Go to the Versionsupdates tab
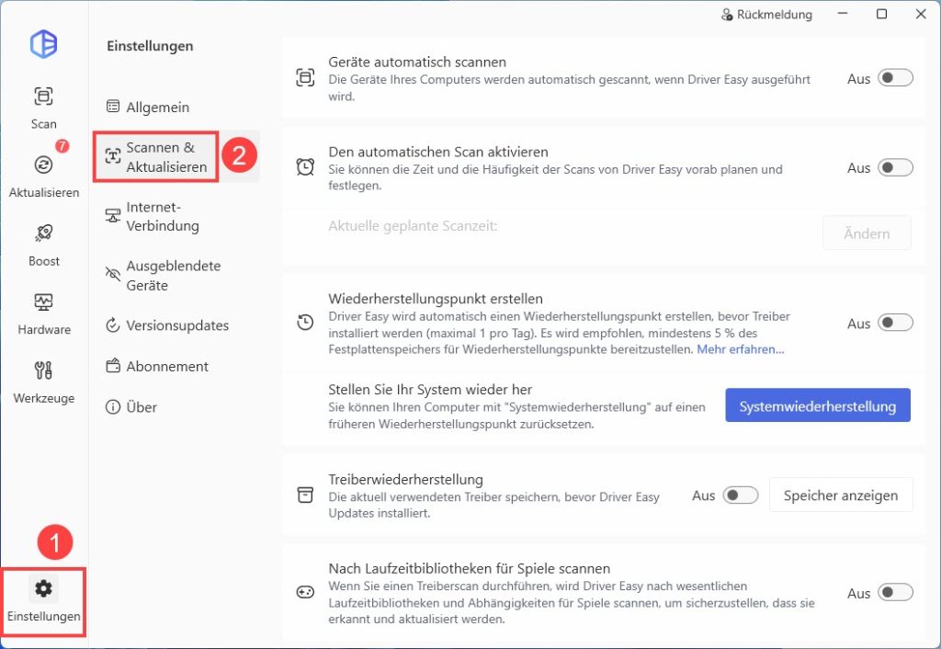The width and height of the screenshot is (941, 649). click(x=176, y=325)
